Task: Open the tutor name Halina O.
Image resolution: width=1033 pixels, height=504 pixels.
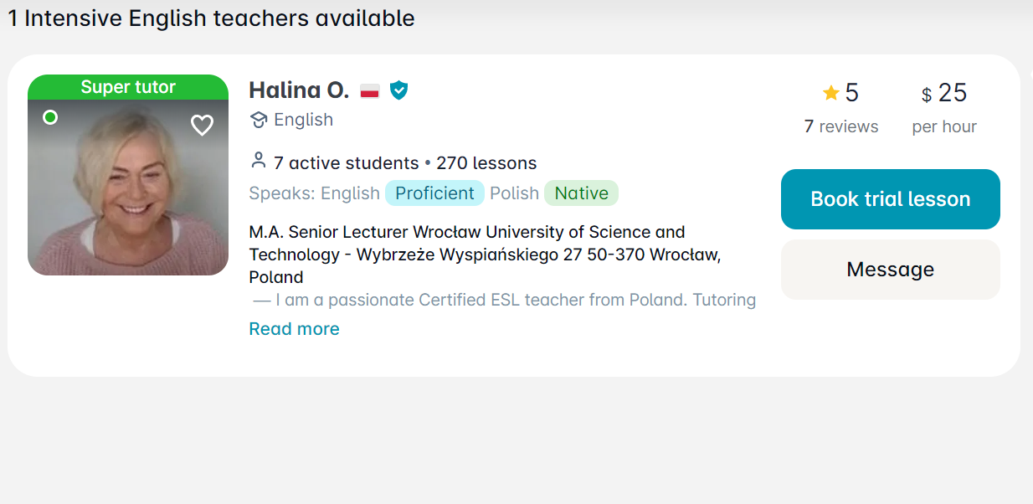Action: point(299,90)
